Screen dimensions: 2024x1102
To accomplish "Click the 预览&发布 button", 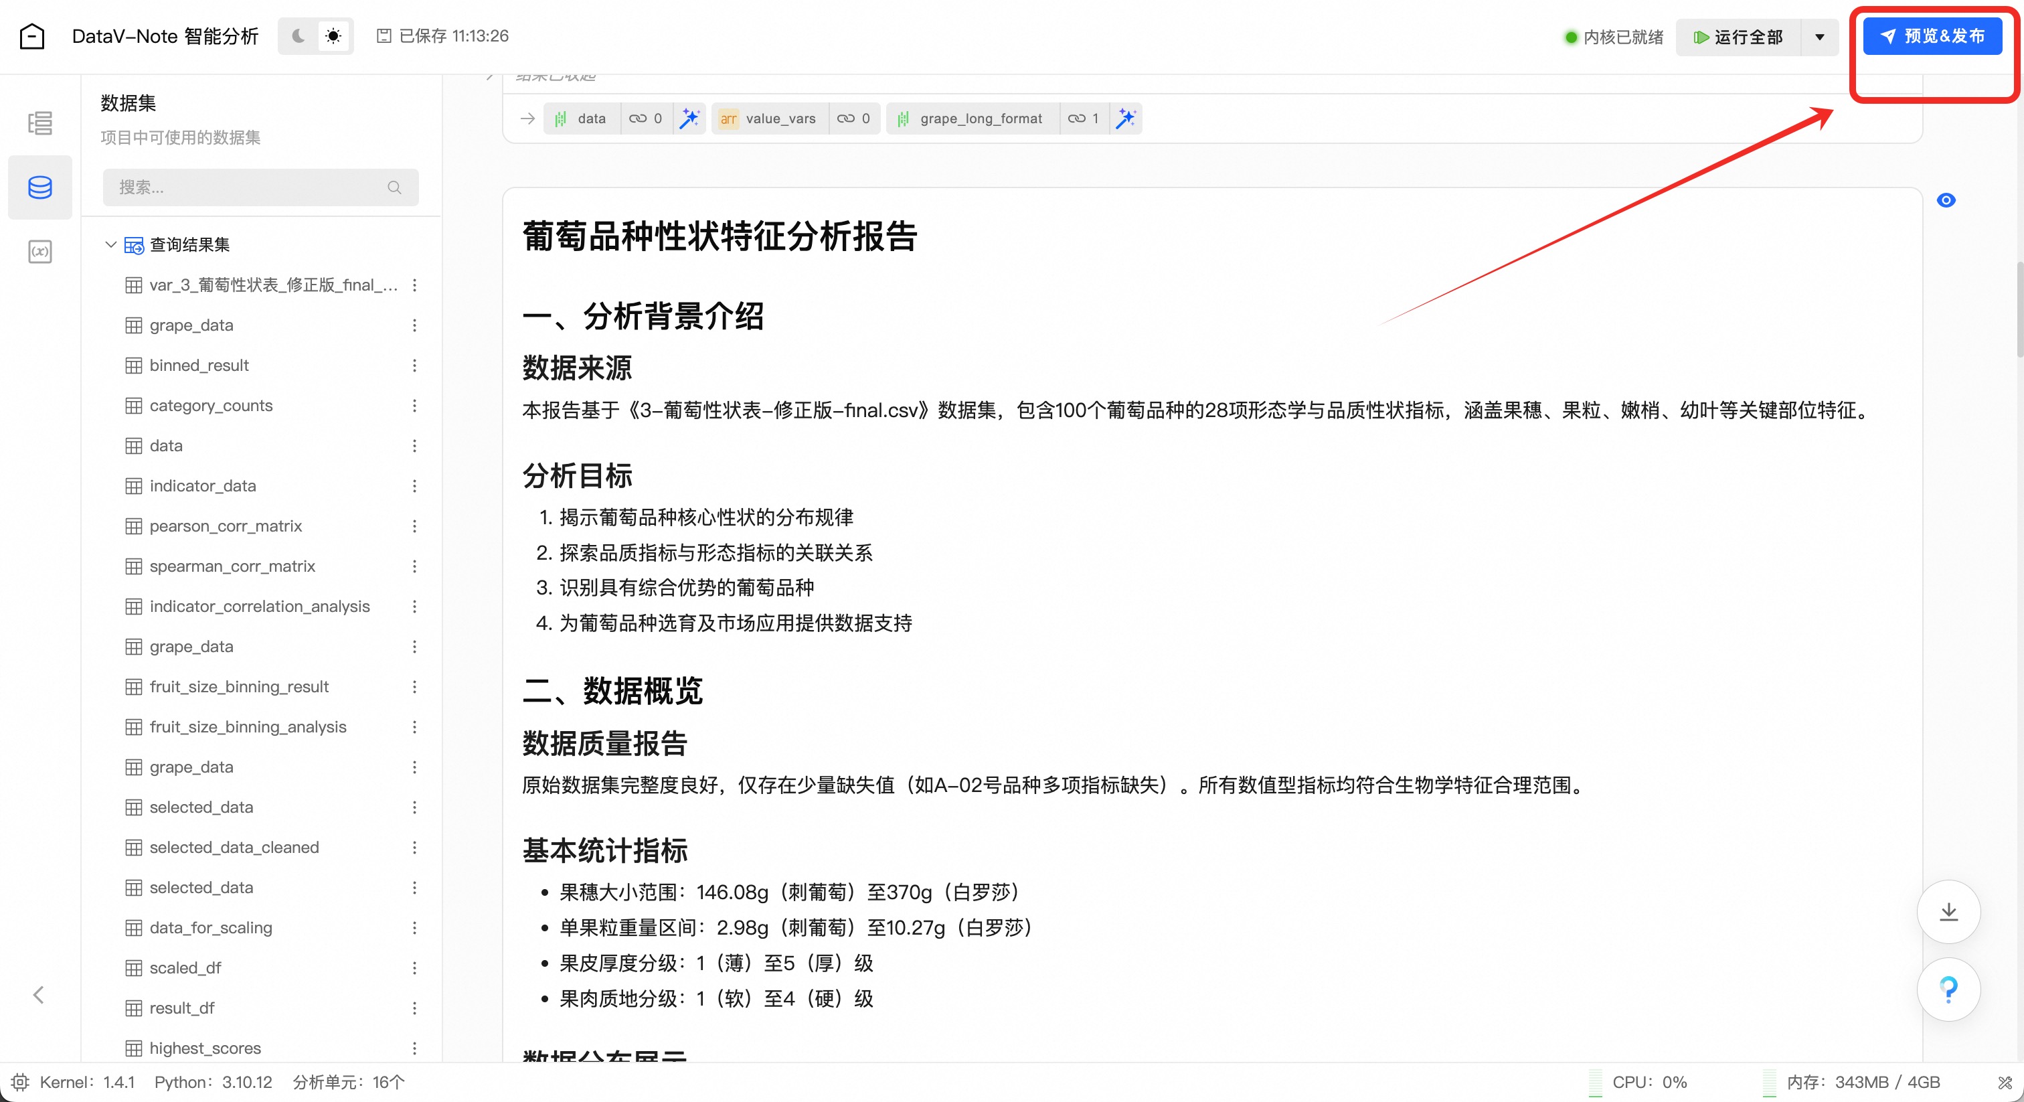I will coord(1932,36).
